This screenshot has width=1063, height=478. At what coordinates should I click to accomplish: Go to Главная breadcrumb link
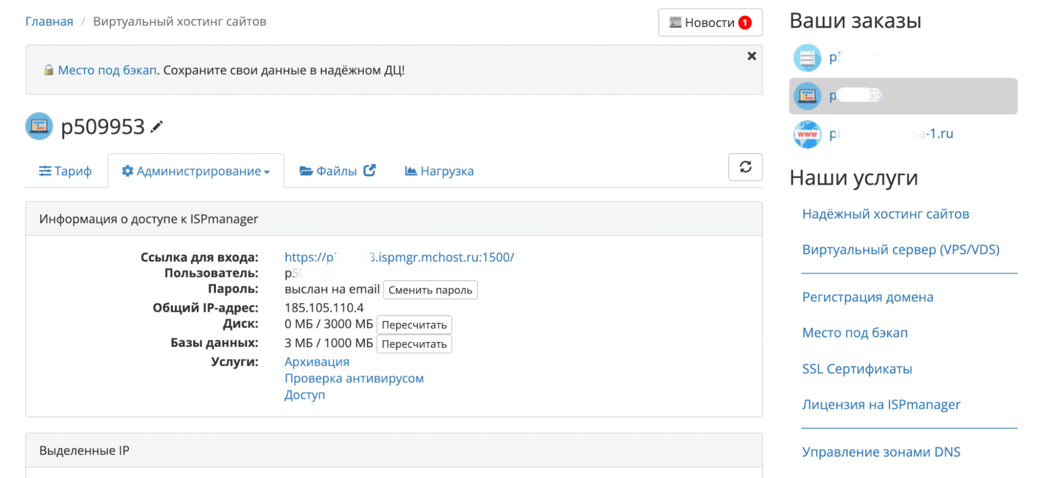[49, 21]
